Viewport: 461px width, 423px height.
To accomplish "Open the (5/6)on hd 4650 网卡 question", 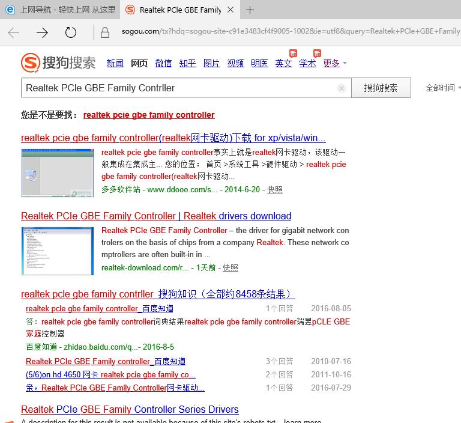I will pos(110,374).
